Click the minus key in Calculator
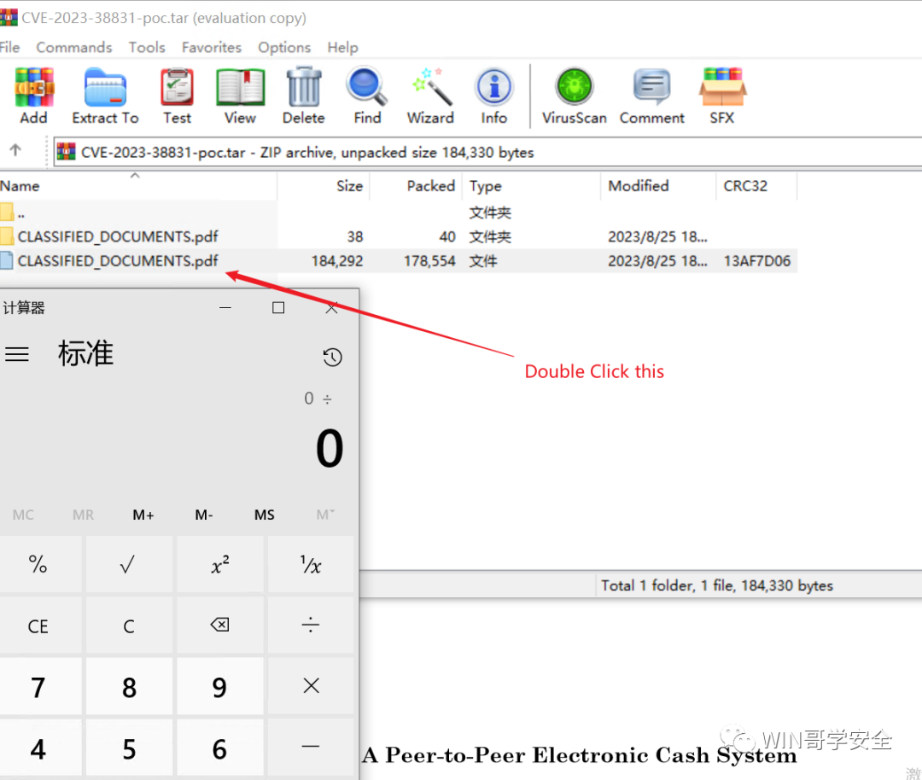The image size is (922, 780). (311, 747)
